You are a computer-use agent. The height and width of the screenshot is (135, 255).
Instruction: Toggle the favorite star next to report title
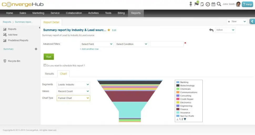(x=109, y=30)
